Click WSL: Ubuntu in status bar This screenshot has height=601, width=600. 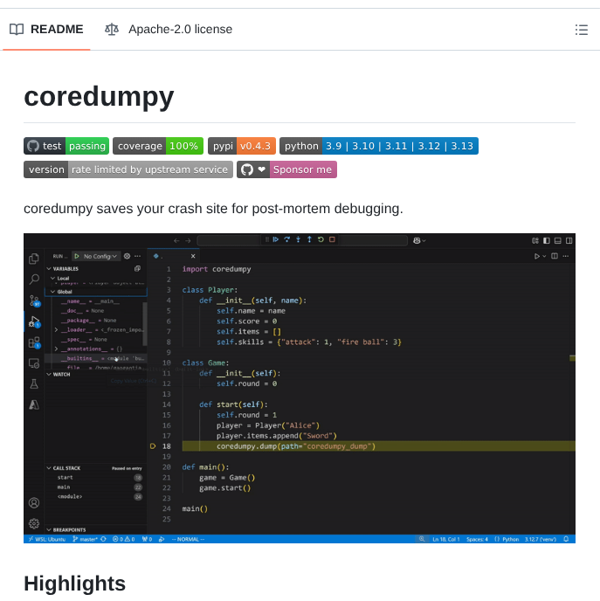[x=46, y=539]
